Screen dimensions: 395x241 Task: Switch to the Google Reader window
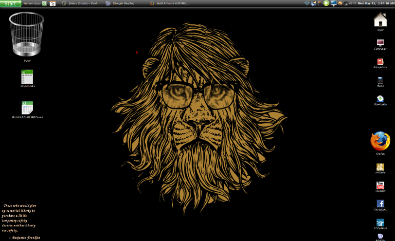(x=121, y=3)
